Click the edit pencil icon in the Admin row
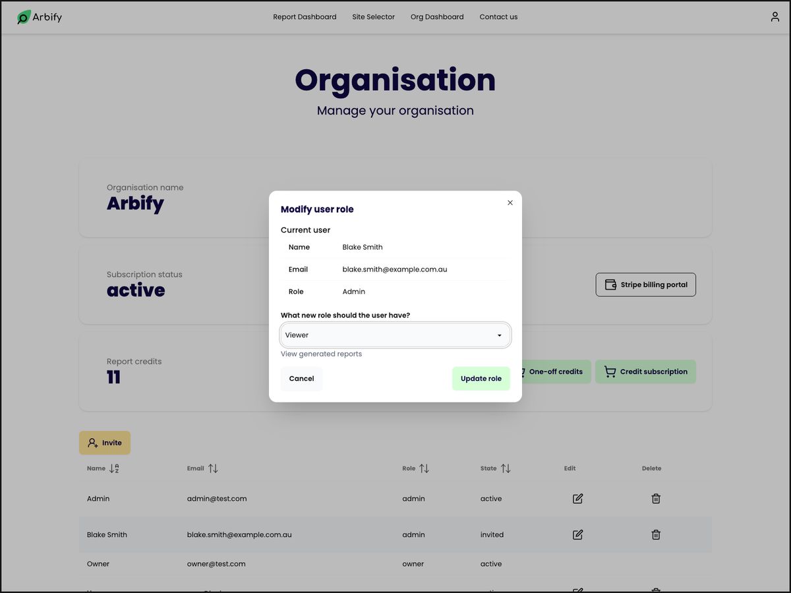 577,499
